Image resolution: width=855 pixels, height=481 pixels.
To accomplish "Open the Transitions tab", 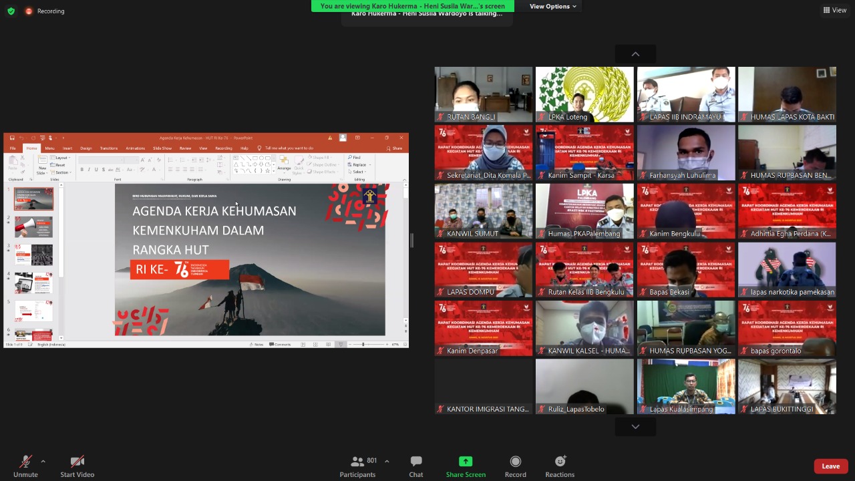I will click(108, 148).
